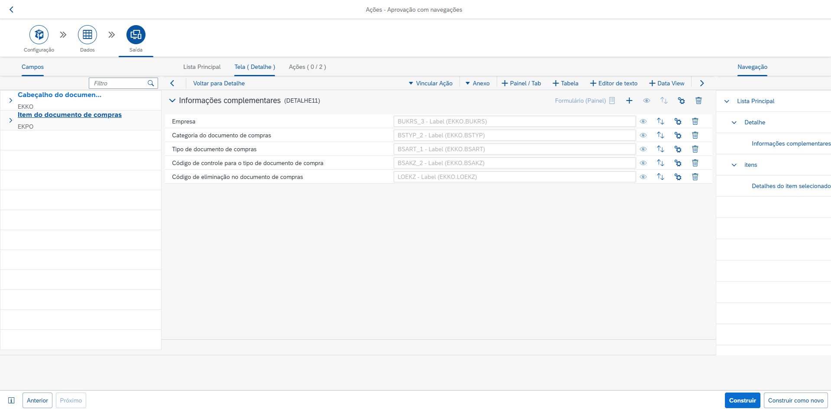Toggle visibility of the Empresa field
This screenshot has width=831, height=409.
[x=643, y=121]
